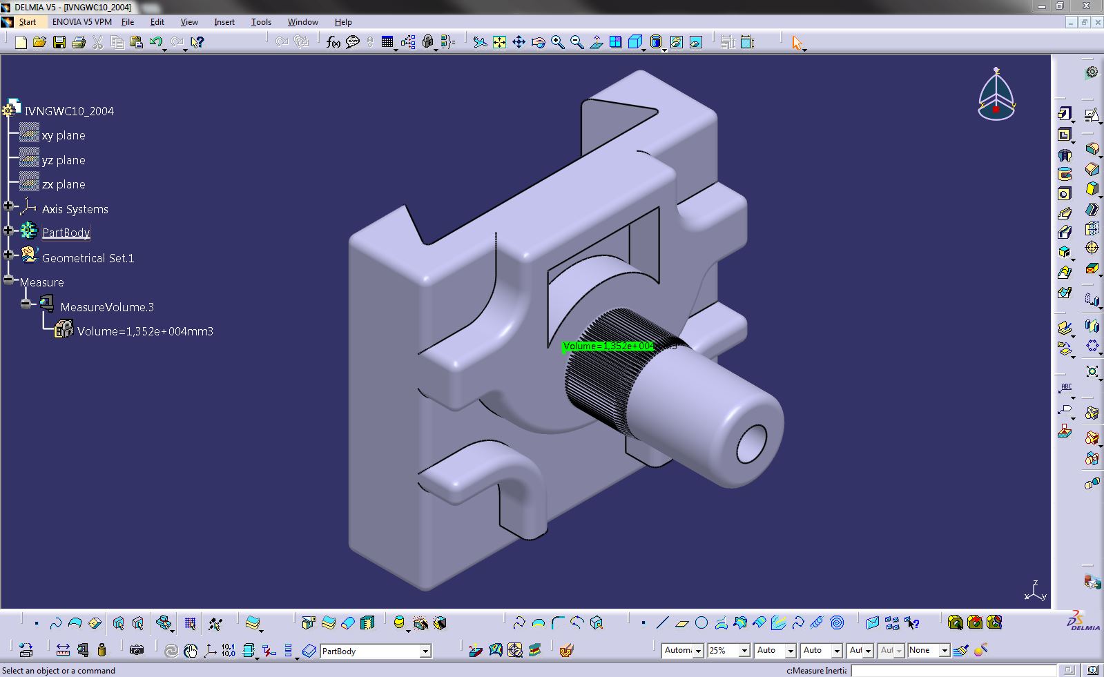The height and width of the screenshot is (677, 1104).
Task: Click the Line tool in bottom toolbar
Action: point(662,623)
